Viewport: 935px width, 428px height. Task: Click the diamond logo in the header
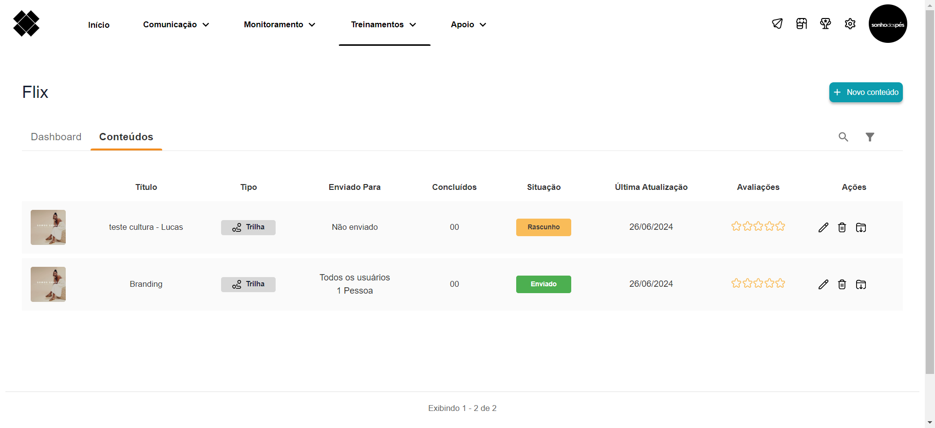coord(26,23)
